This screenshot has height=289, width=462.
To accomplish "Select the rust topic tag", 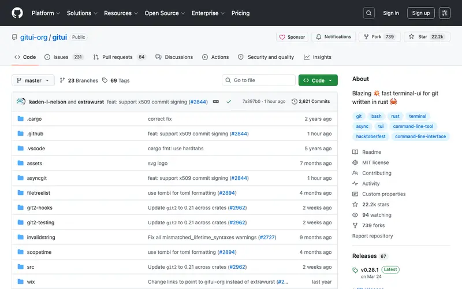I will coord(395,116).
